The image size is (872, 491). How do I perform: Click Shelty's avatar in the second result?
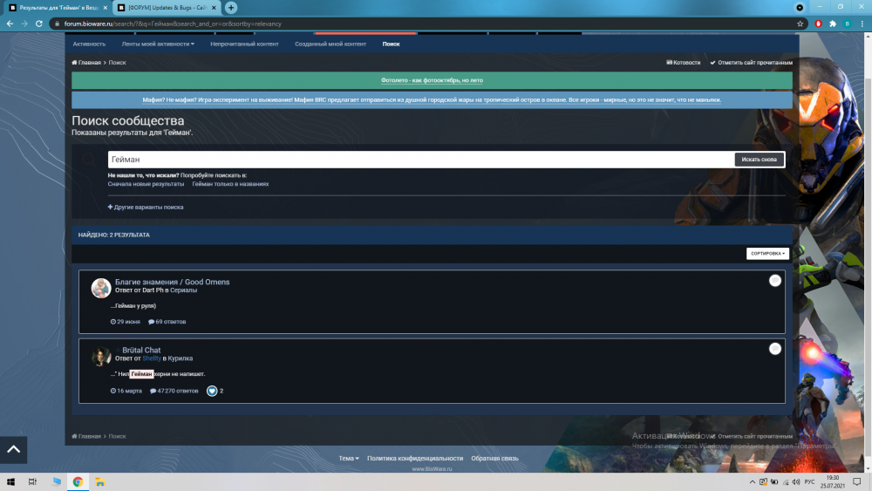pyautogui.click(x=101, y=356)
